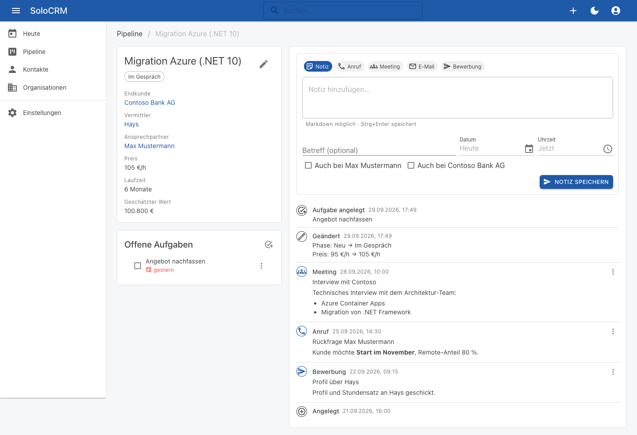The height and width of the screenshot is (435, 637).
Task: Click the Notiz speichern button
Action: coord(576,182)
